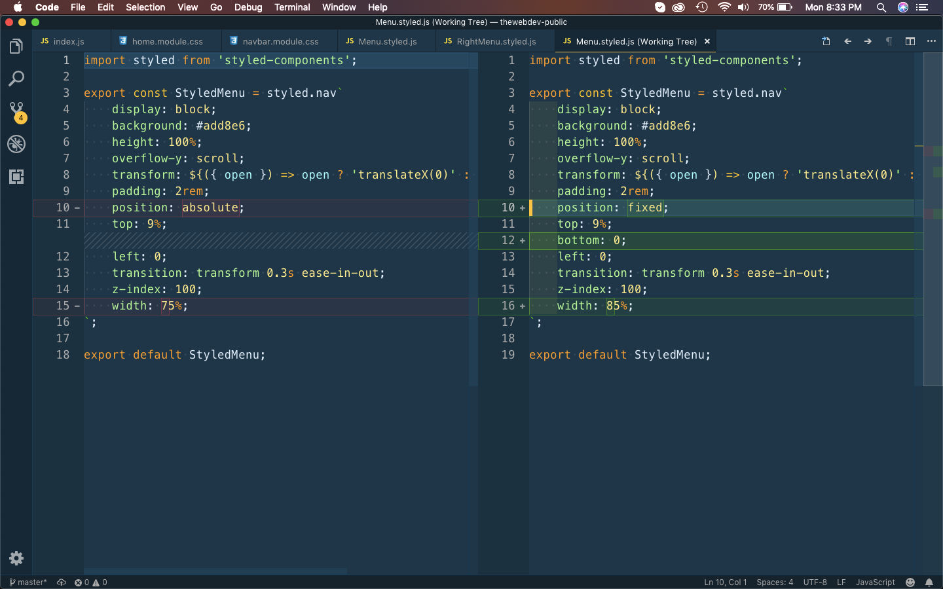This screenshot has height=589, width=943.
Task: Click the checkmark app icon in menu bar
Action: pyautogui.click(x=660, y=7)
